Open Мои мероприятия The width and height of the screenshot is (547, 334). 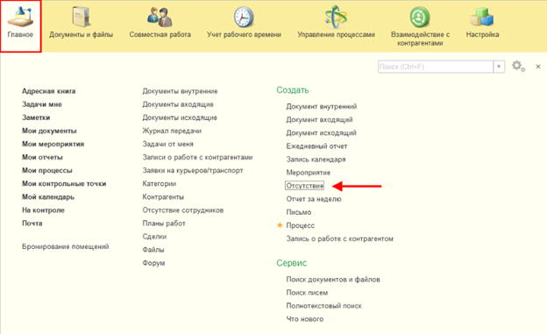coord(53,144)
